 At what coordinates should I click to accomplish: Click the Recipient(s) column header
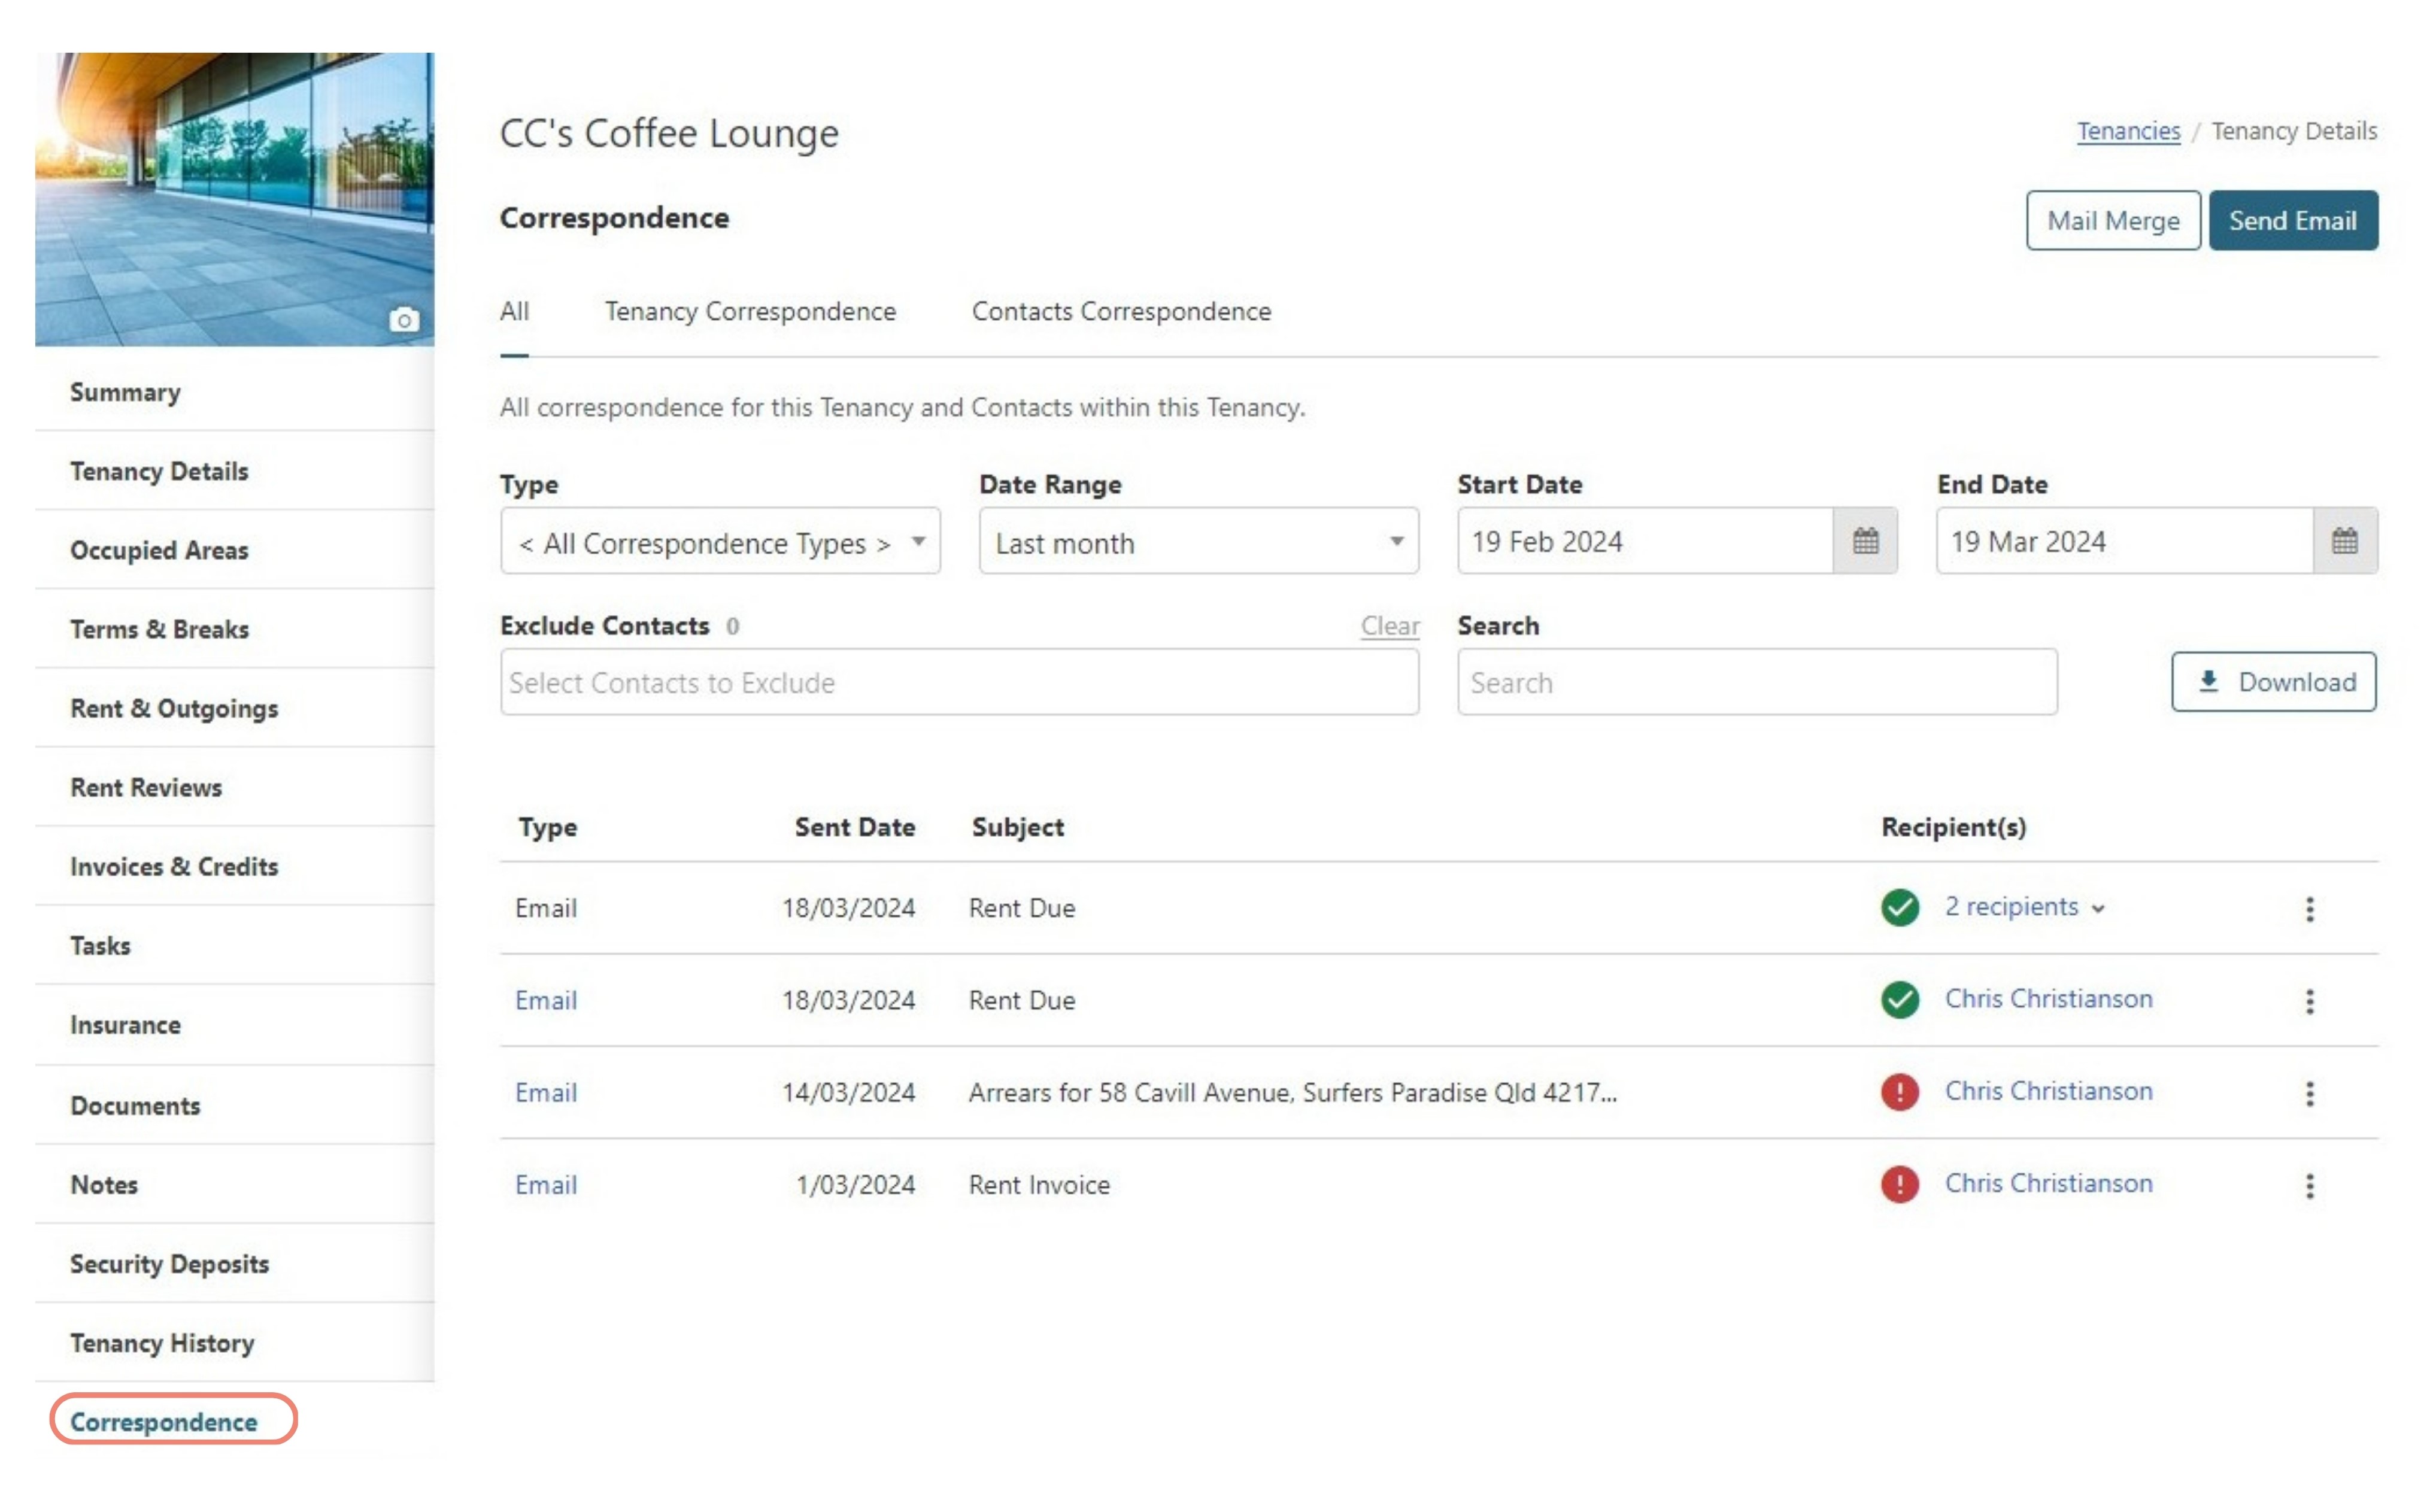coord(1954,828)
